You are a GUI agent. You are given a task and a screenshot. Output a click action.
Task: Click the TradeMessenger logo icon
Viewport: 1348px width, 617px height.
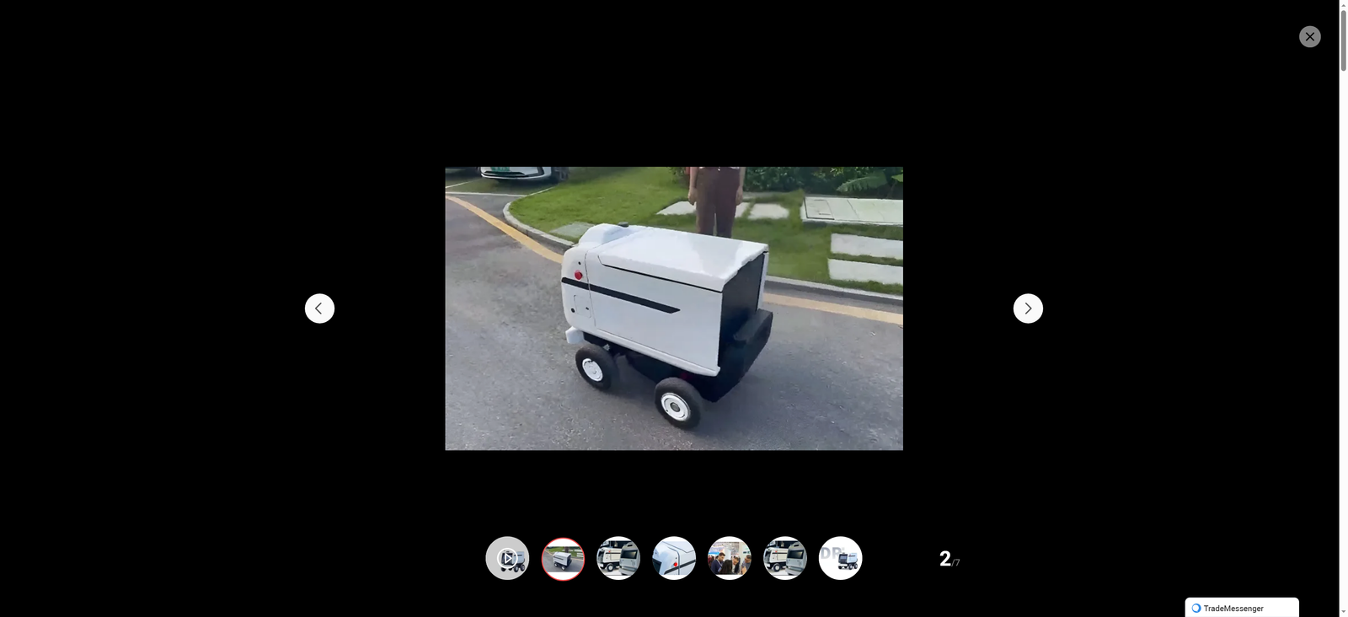point(1196,609)
